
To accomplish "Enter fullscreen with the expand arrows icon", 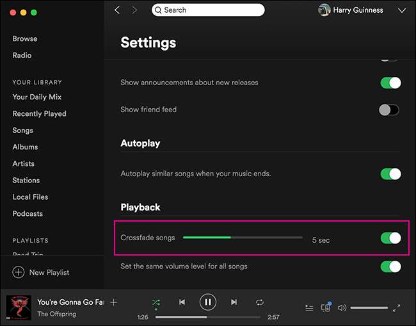I will (x=397, y=308).
